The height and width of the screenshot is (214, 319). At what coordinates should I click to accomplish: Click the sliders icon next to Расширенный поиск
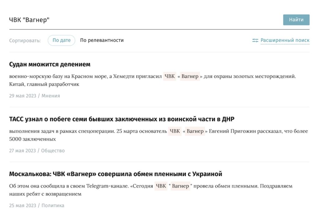pos(255,40)
